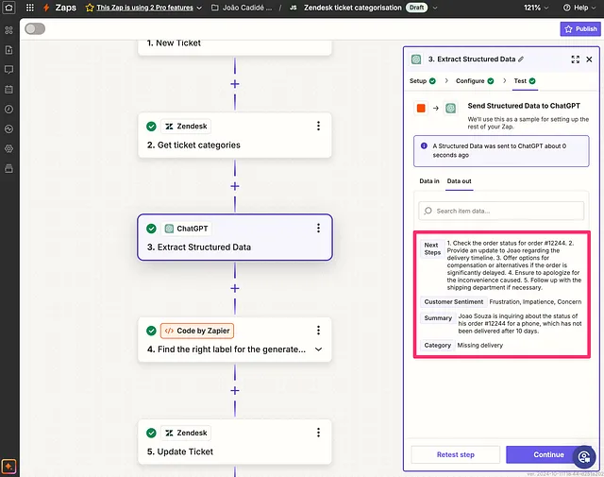Viewport: 604px width, 477px height.
Task: Open the history clock icon in the sidebar
Action: 8,110
